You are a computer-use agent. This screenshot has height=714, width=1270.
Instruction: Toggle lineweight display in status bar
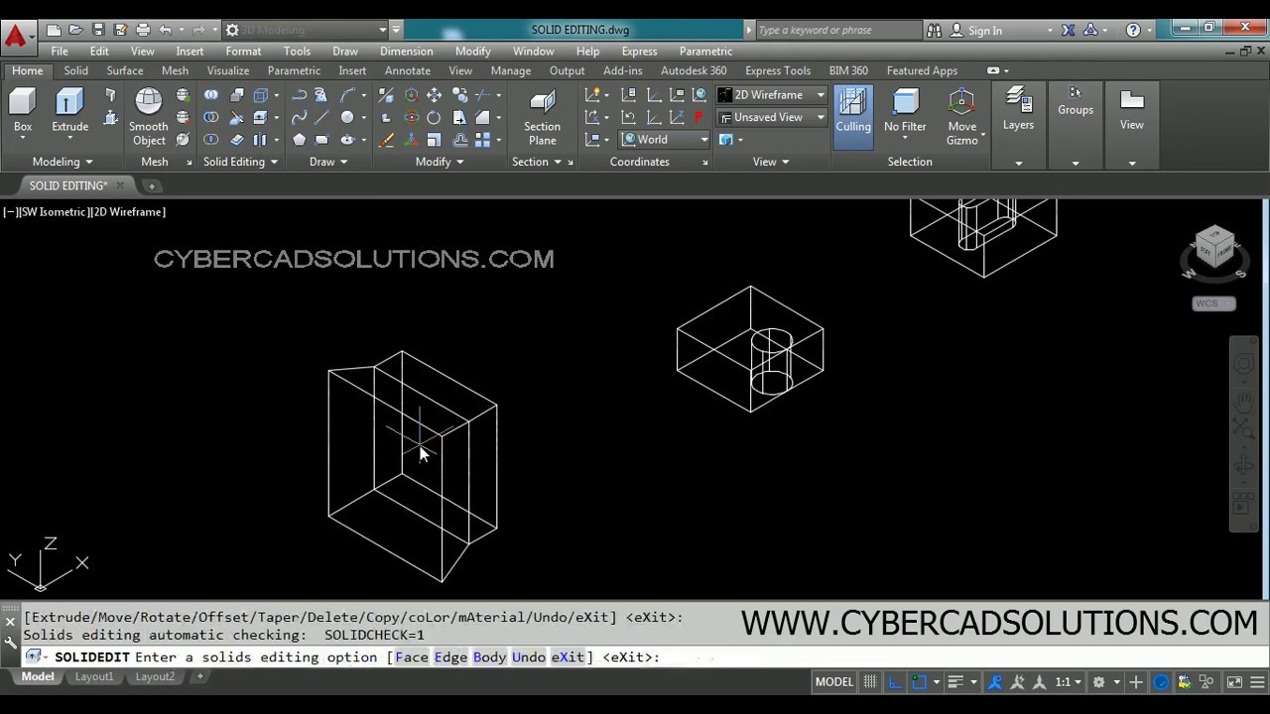click(x=955, y=682)
